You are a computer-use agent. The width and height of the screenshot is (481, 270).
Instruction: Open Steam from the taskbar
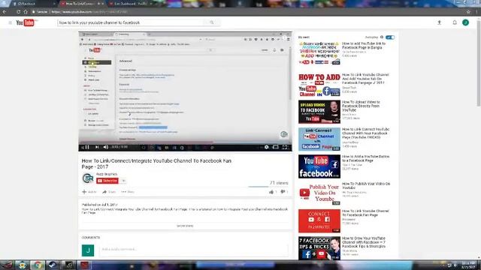pos(53,265)
